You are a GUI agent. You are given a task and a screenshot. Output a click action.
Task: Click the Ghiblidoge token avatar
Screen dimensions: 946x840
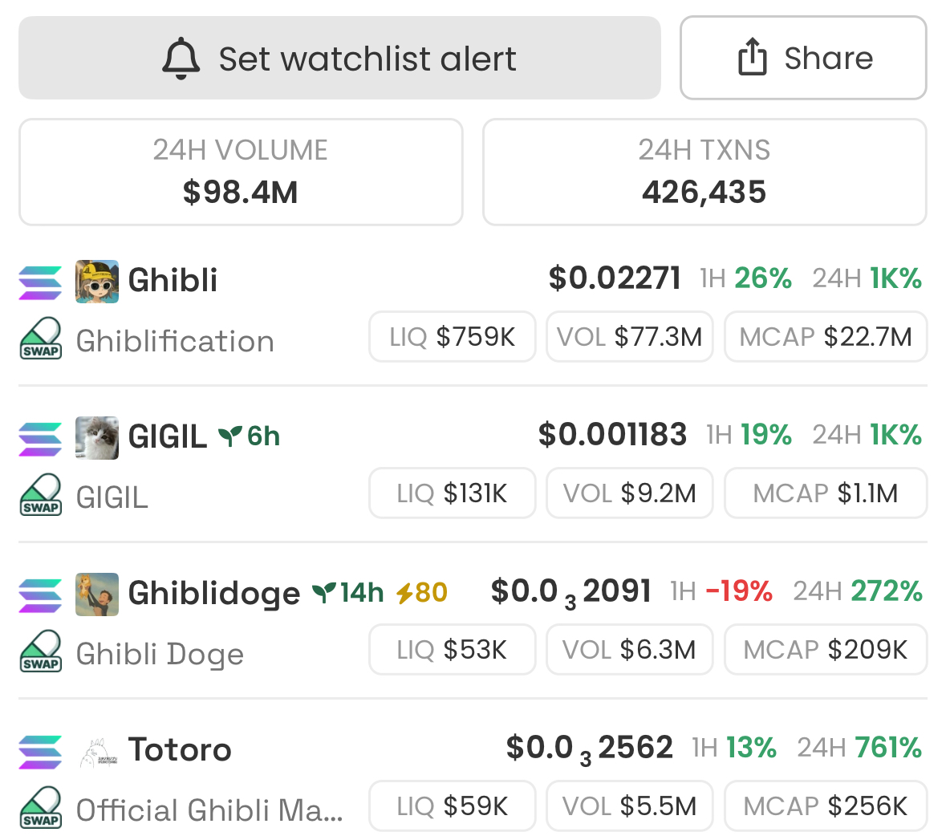point(96,594)
